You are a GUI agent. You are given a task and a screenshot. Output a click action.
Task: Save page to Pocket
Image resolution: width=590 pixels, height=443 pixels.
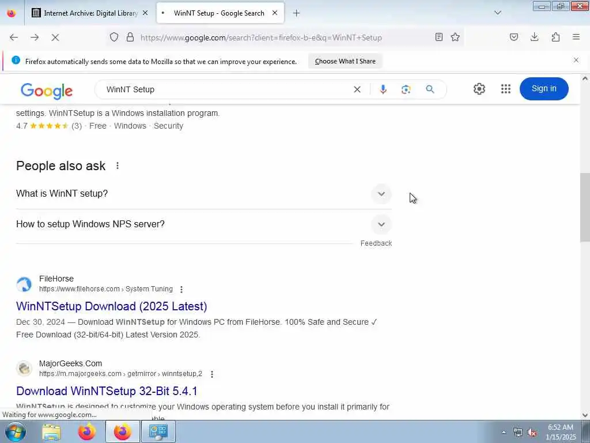point(514,37)
